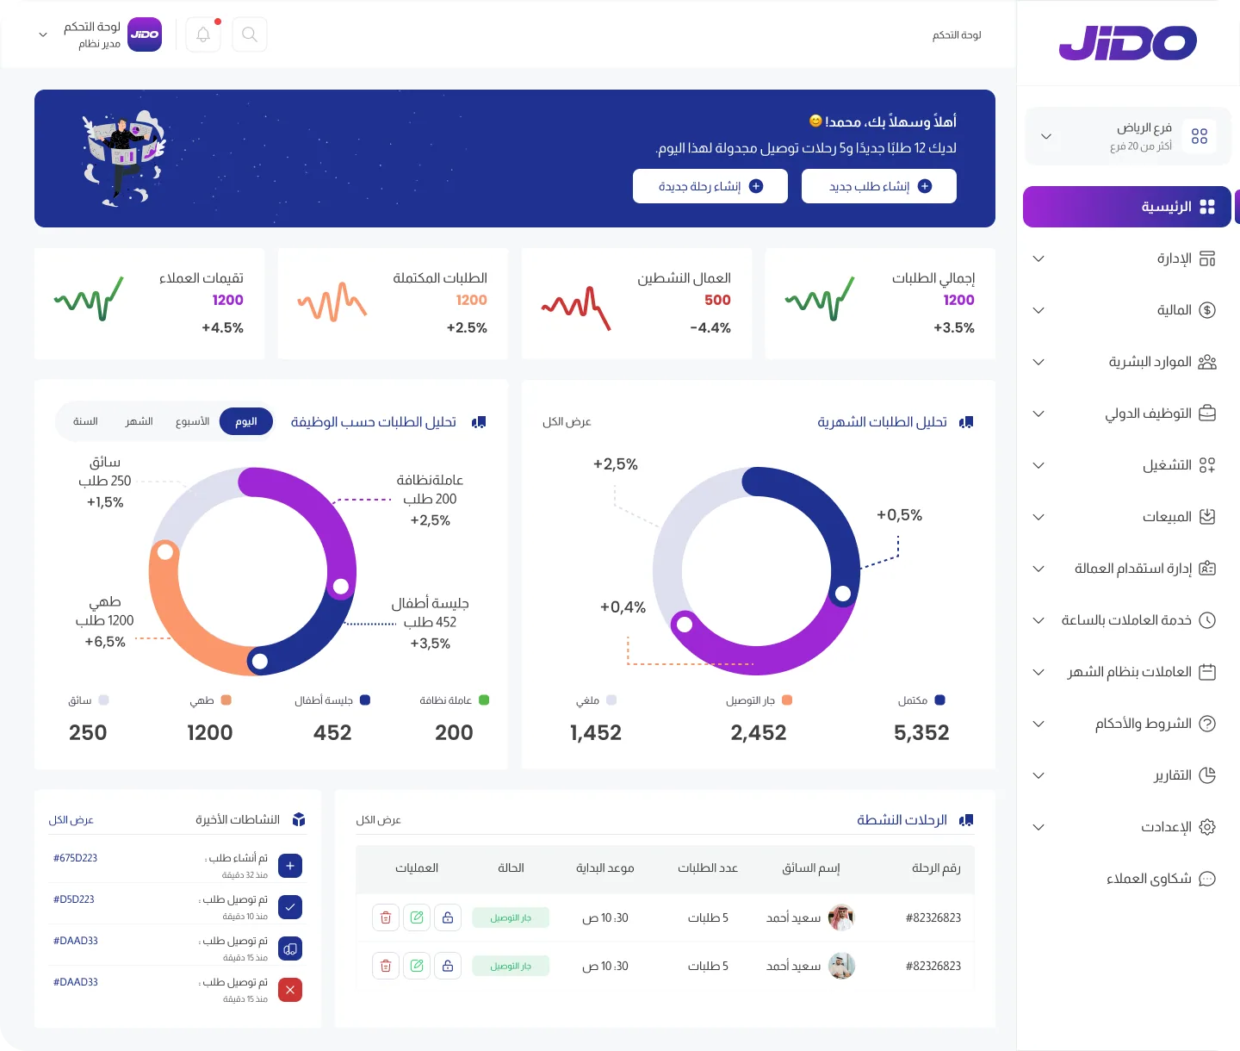Open the user profile dropdown arrow
1240x1051 pixels.
43,35
